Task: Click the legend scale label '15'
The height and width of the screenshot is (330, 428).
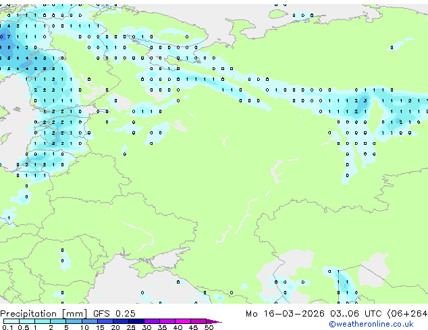Action: pyautogui.click(x=100, y=327)
